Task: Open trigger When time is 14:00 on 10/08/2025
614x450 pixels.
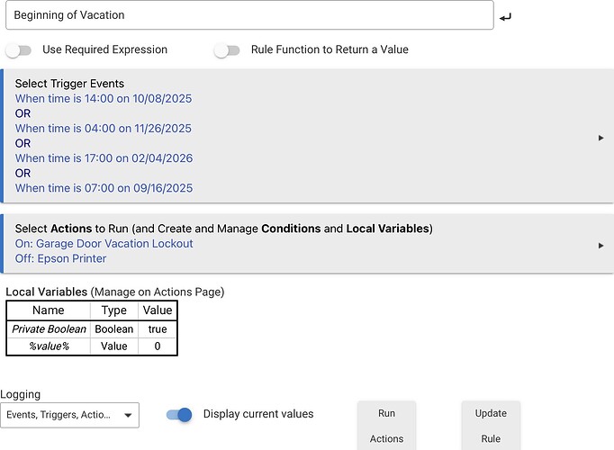Action: 104,99
